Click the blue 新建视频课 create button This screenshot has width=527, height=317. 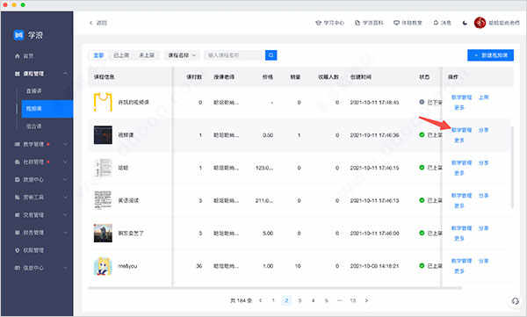[x=490, y=55]
